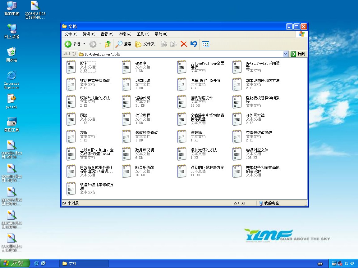
Task: Select the 物品对应文件 text file
Action: pyautogui.click(x=237, y=154)
